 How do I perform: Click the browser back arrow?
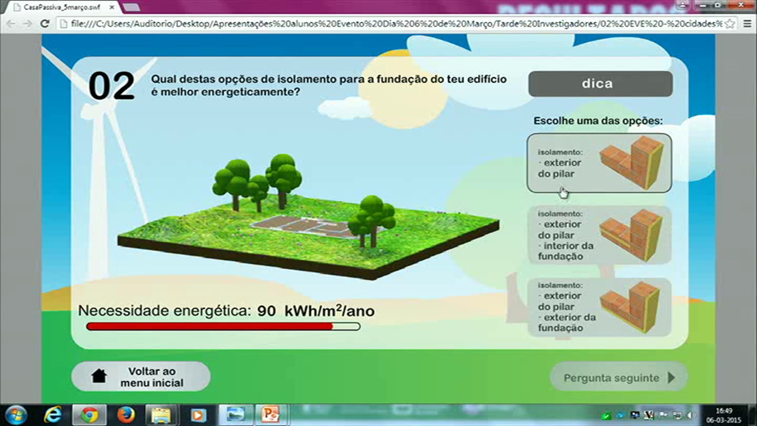[11, 24]
